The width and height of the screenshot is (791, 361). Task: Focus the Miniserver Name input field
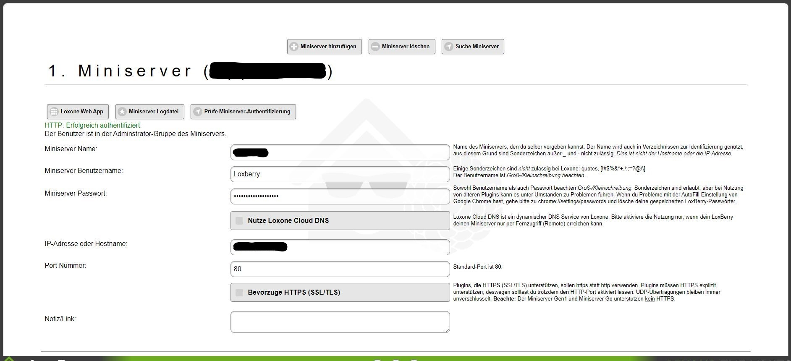click(340, 152)
